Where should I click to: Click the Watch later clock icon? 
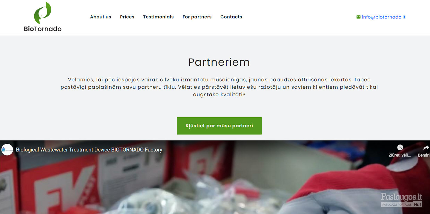tap(400, 147)
